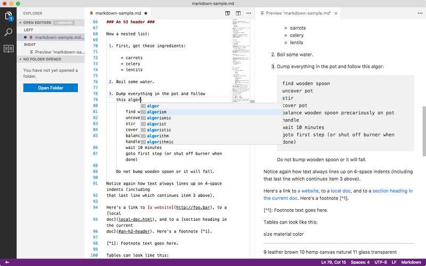Click the EXPLORER panel title
426x266 pixels.
pyautogui.click(x=32, y=13)
